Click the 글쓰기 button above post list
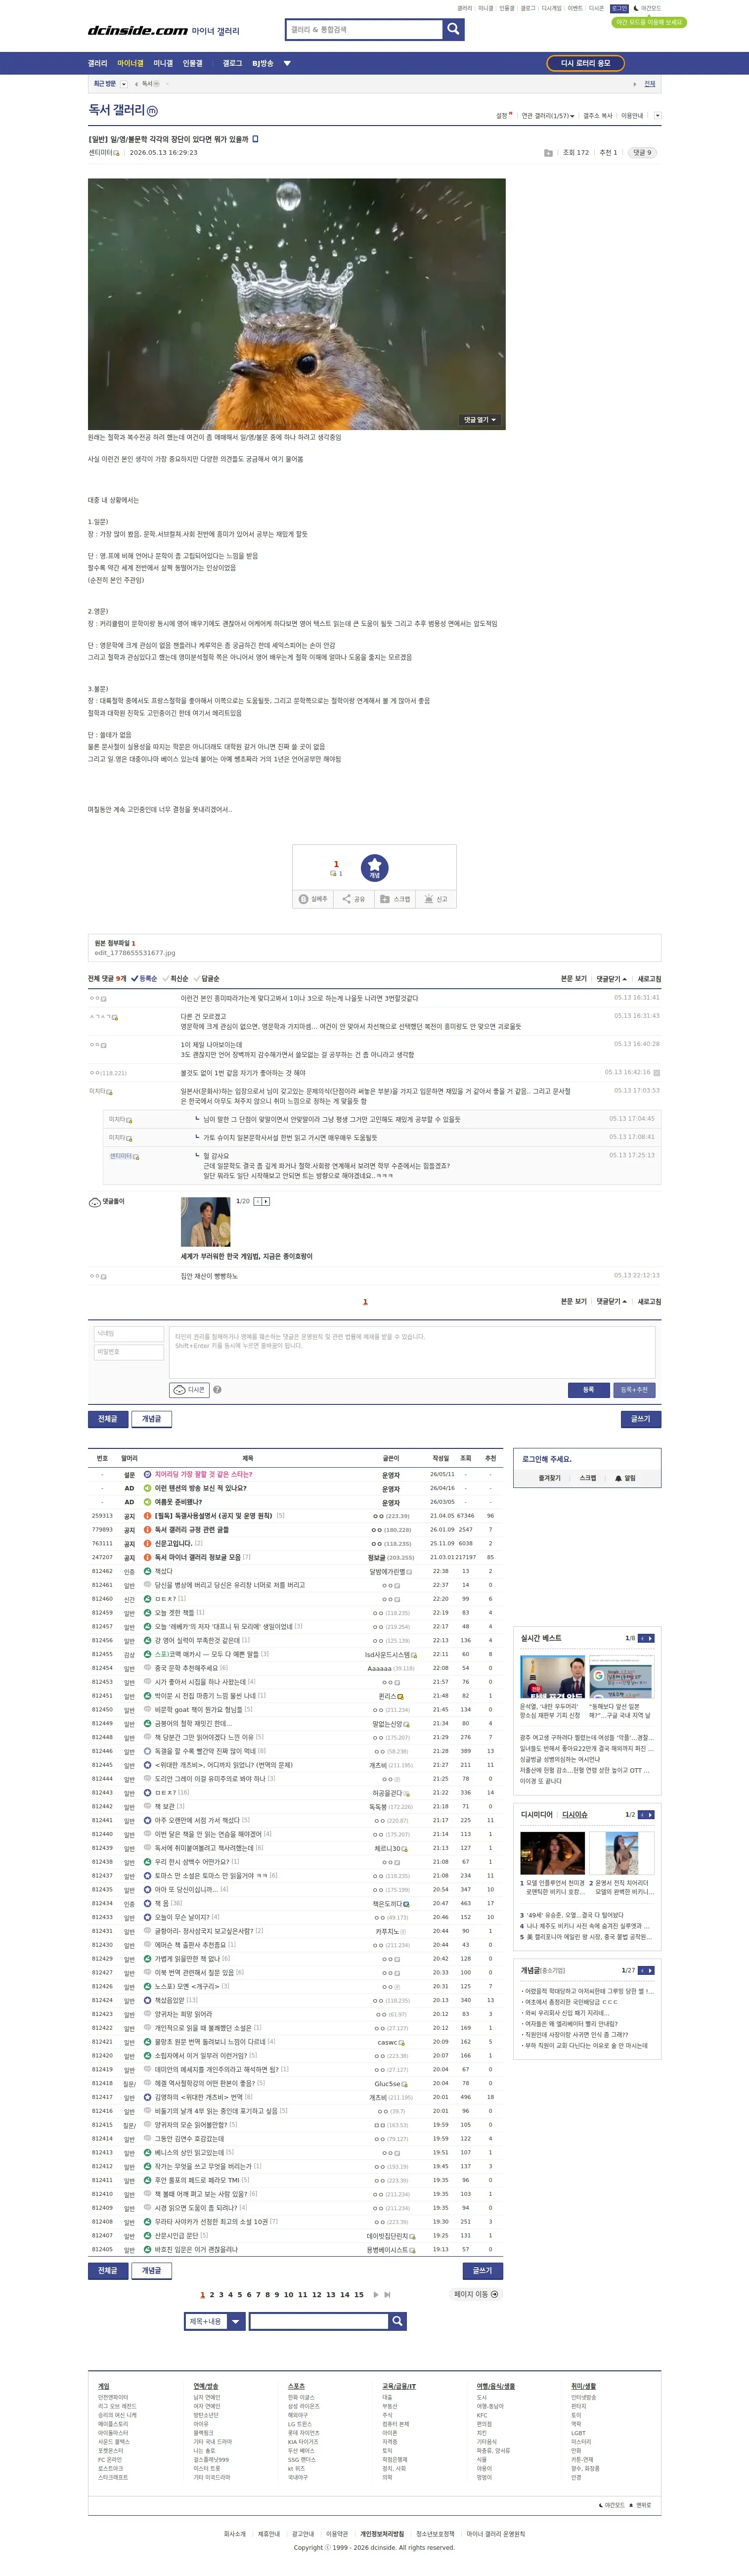749x2576 pixels. coord(641,1419)
